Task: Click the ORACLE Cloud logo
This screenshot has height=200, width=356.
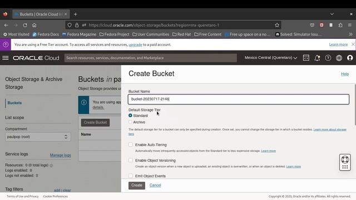Action: point(36,58)
